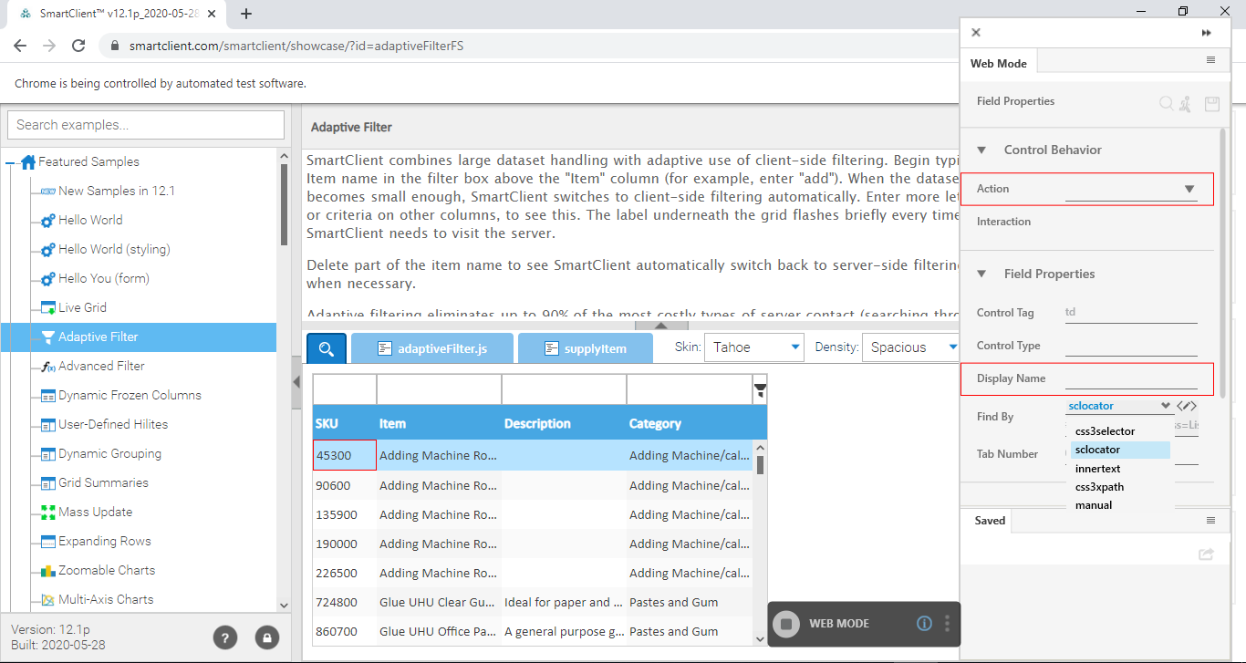Open the Advanced Filter sample
The height and width of the screenshot is (663, 1246).
coord(101,366)
